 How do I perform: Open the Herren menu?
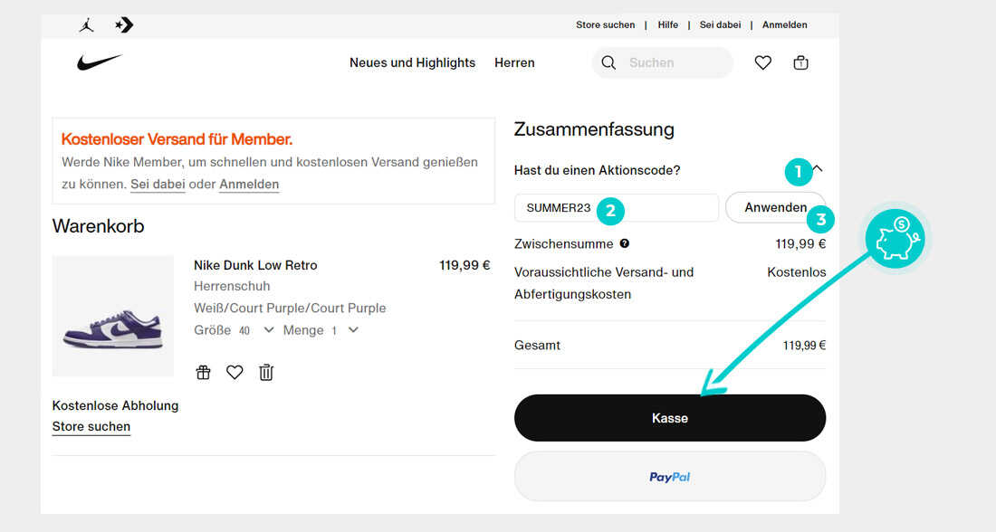tap(514, 62)
